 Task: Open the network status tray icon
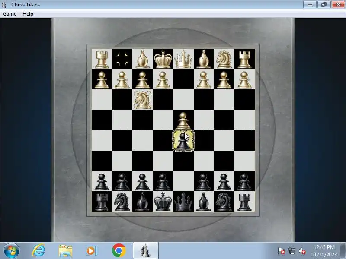click(x=292, y=251)
